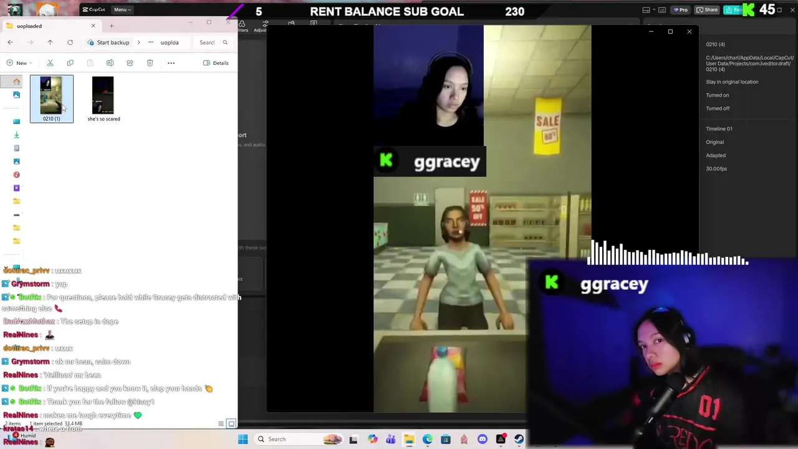Viewport: 798px width, 449px height.
Task: Open Discord from the taskbar
Action: 483,439
